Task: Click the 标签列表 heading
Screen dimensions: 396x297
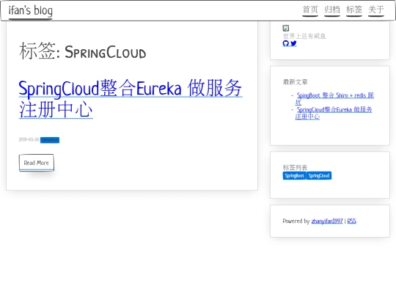Action: (295, 167)
